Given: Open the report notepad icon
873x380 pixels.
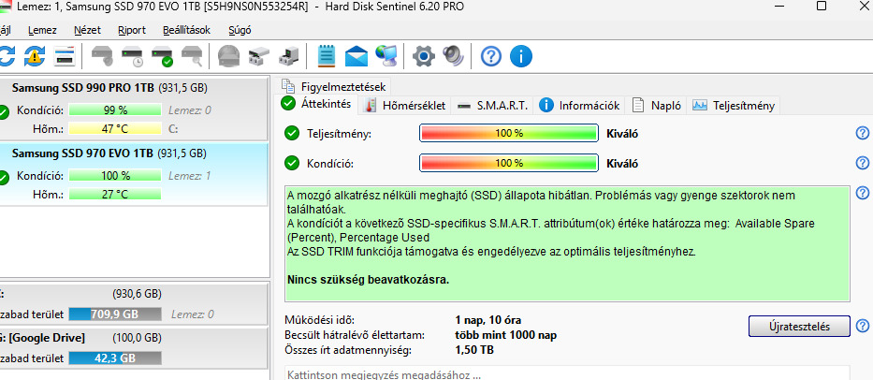Looking at the screenshot, I should pos(327,56).
